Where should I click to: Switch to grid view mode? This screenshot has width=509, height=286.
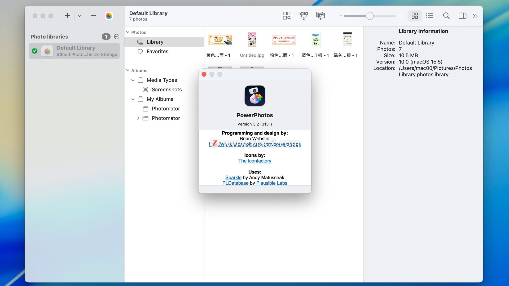point(415,16)
